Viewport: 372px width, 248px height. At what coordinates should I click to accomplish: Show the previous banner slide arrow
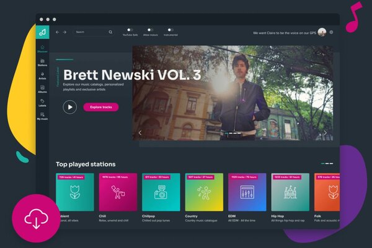(140, 132)
